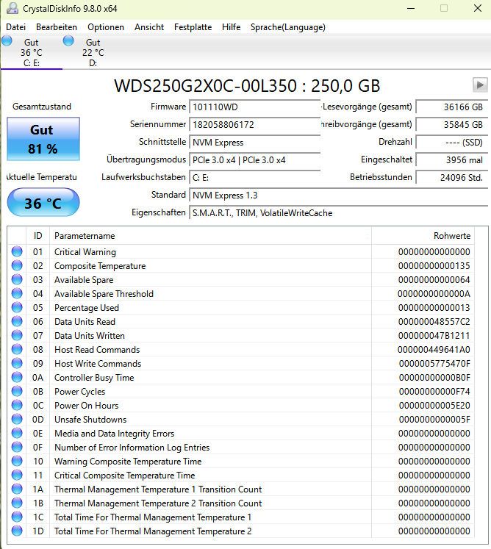Click status icon of Host Read Commands row
This screenshot has width=491, height=549.
tap(17, 349)
